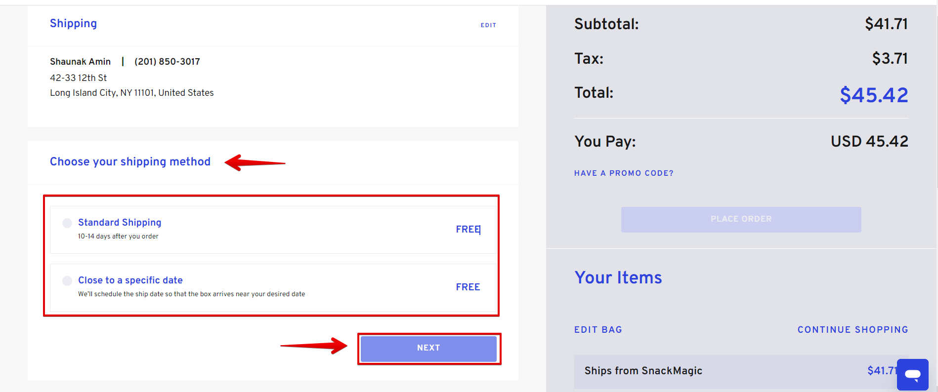Image resolution: width=938 pixels, height=392 pixels.
Task: Click the NEXT button
Action: click(428, 349)
